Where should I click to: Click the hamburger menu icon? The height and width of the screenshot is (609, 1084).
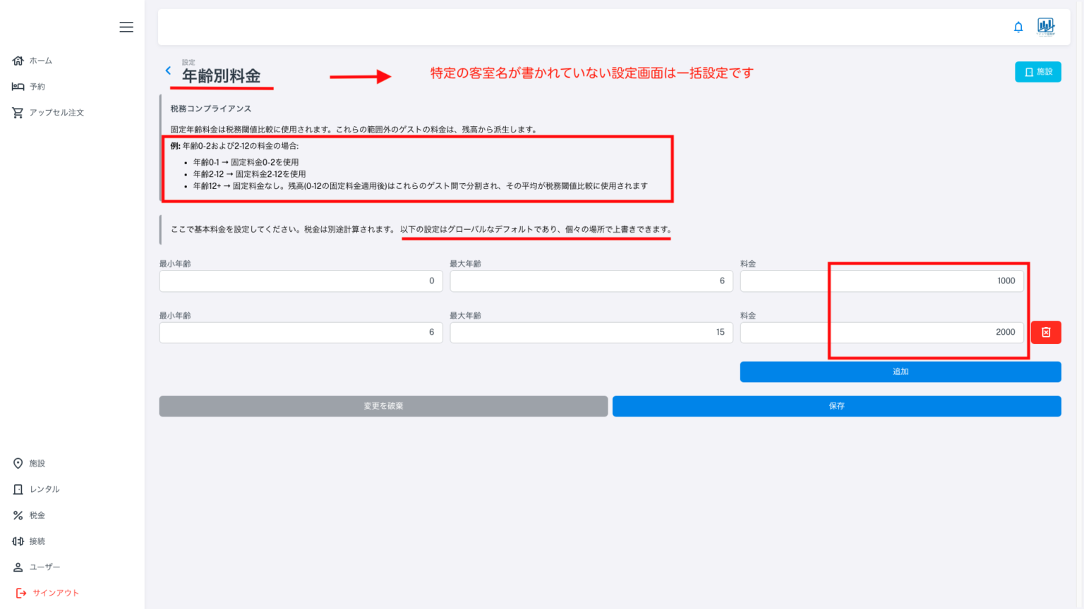coord(126,27)
